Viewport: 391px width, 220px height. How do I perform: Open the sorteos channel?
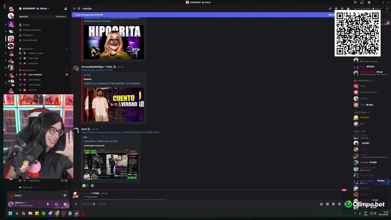coord(43,90)
